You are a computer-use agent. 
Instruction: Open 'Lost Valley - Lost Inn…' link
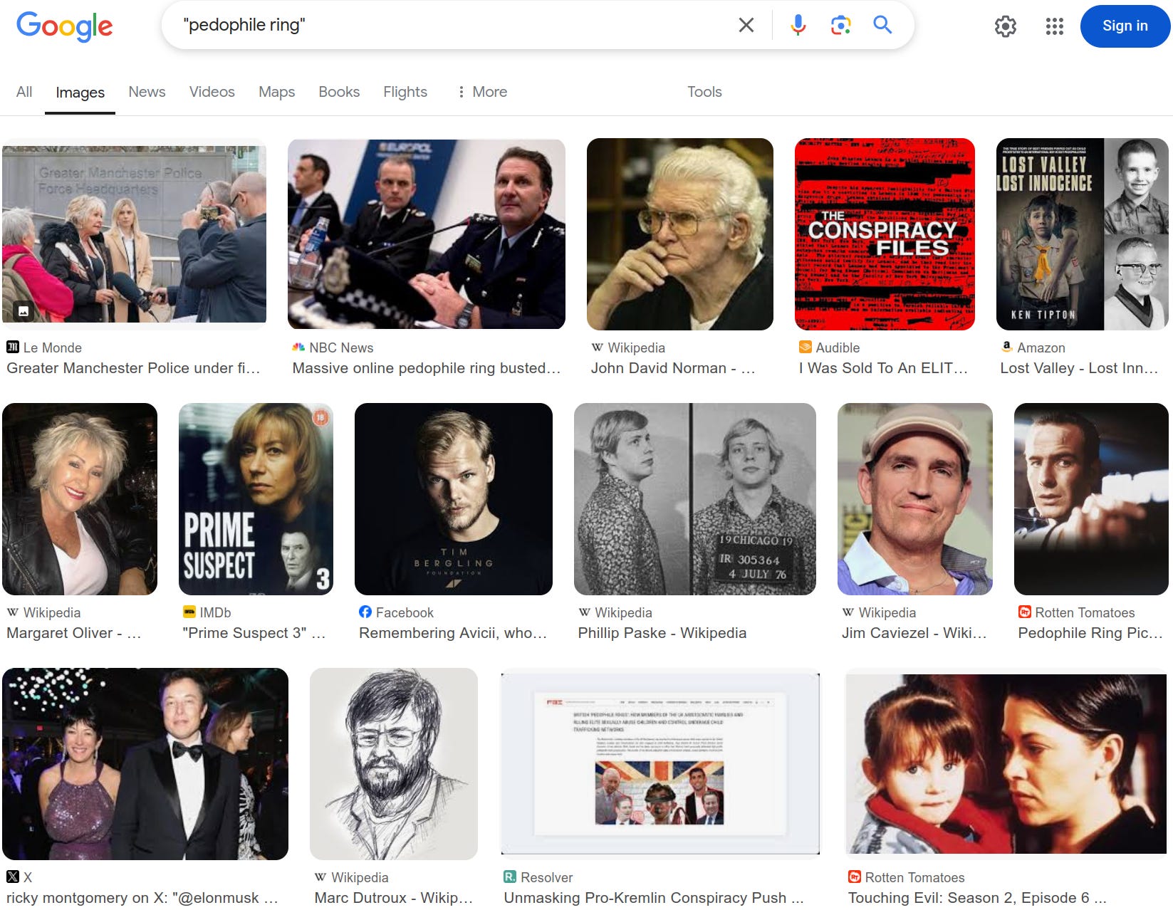click(x=1079, y=368)
